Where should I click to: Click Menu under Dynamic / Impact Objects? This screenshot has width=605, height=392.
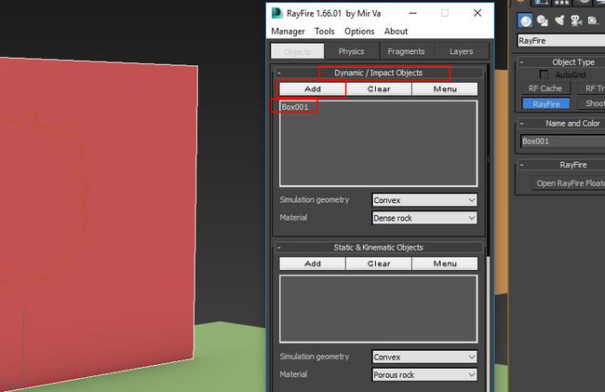pos(445,88)
